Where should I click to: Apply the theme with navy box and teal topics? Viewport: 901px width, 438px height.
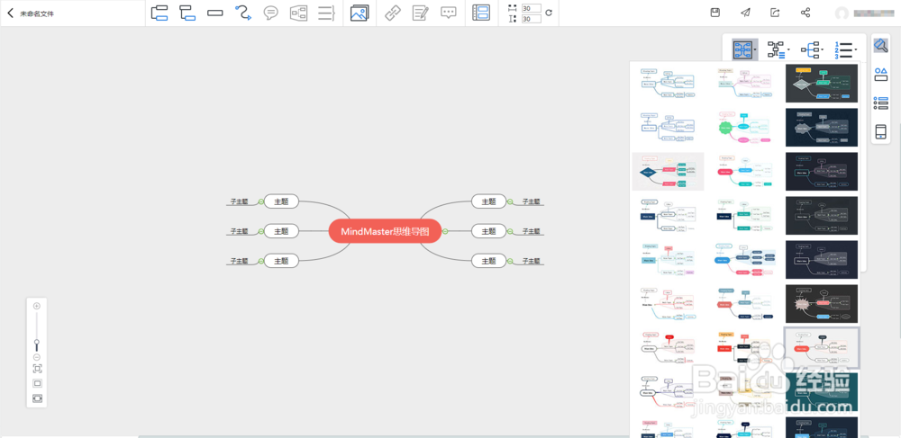coord(745,215)
